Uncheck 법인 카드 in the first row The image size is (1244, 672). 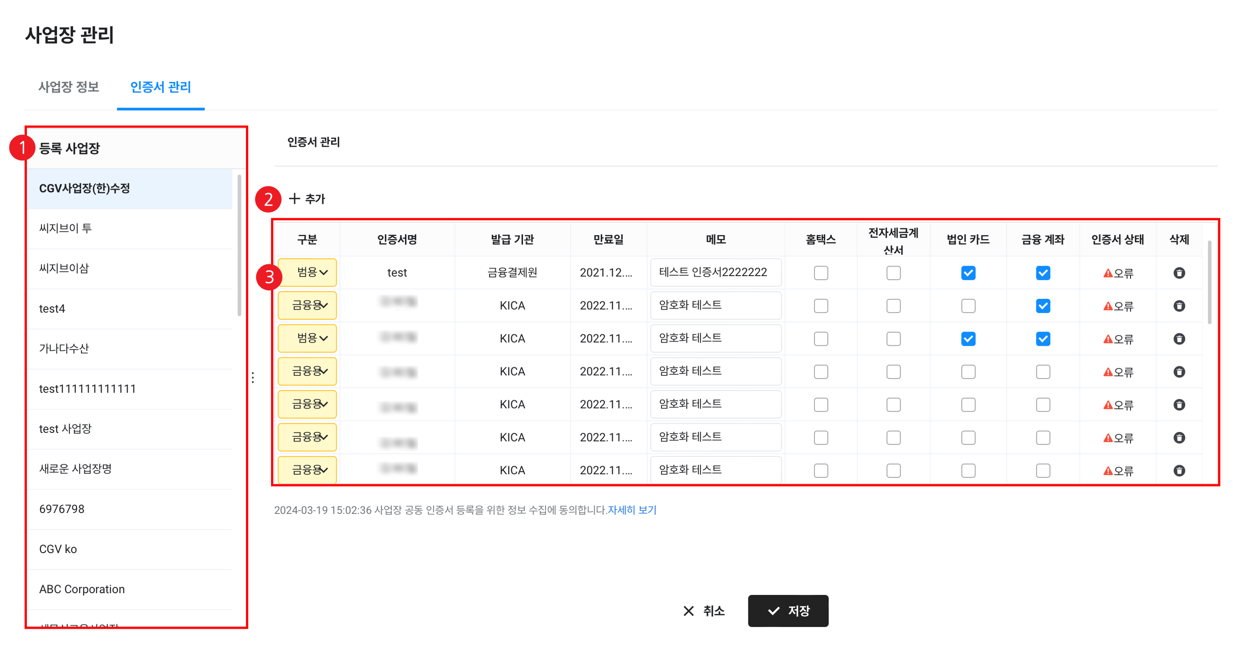point(968,273)
